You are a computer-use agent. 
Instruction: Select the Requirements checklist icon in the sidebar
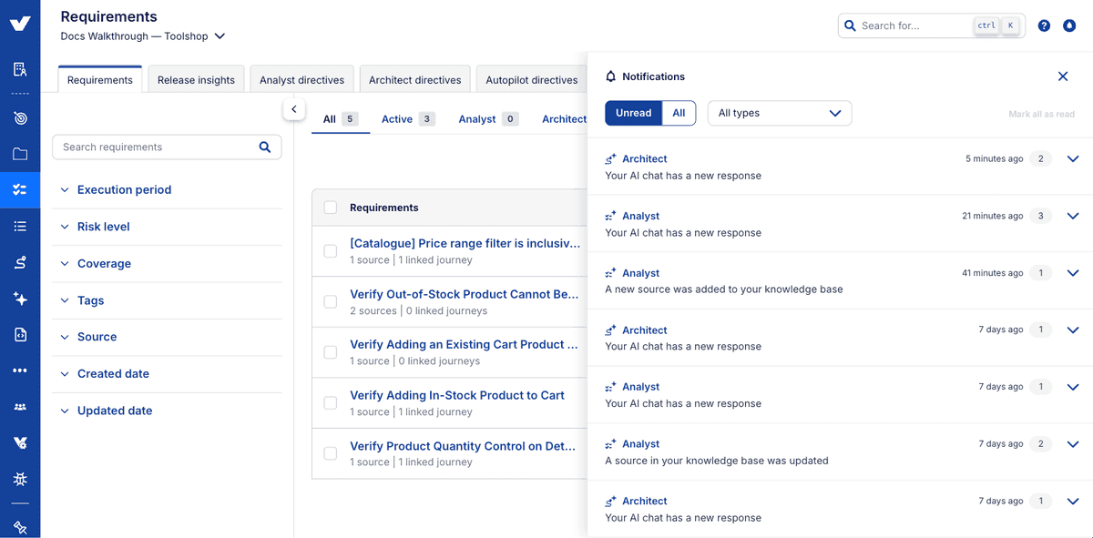click(x=20, y=190)
